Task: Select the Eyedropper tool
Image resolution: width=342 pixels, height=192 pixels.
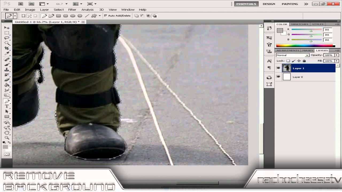Action: pyautogui.click(x=7, y=53)
